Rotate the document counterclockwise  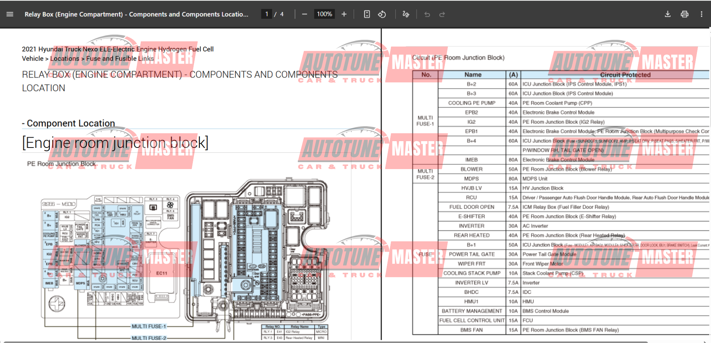point(382,14)
